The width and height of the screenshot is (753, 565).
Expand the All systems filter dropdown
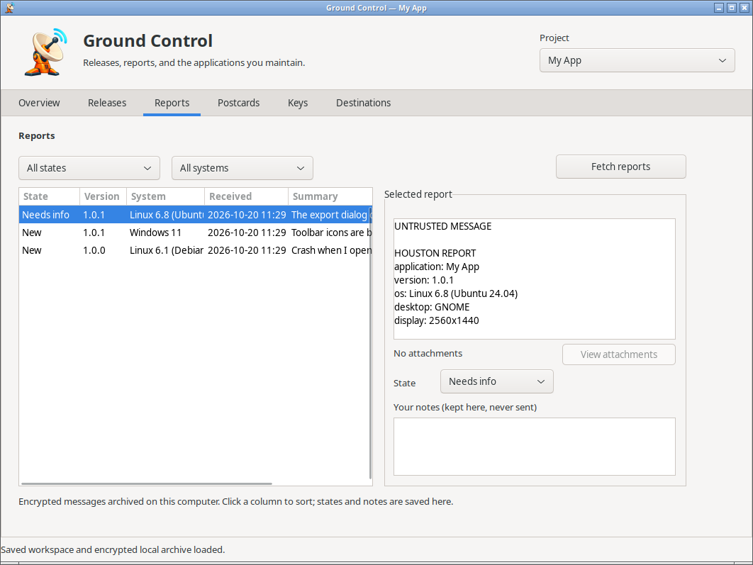pos(242,168)
